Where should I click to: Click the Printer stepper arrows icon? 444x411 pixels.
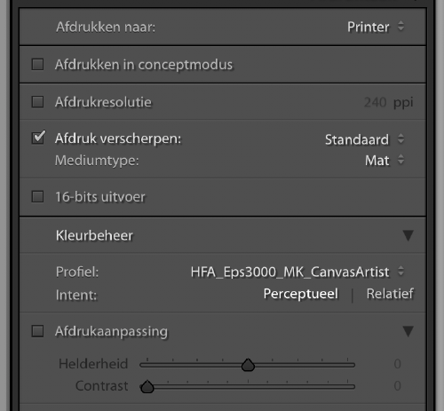[400, 26]
